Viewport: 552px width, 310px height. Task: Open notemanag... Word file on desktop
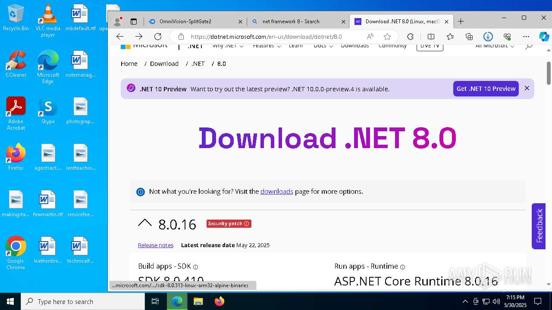pyautogui.click(x=80, y=64)
